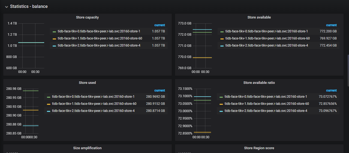The height and width of the screenshot is (153, 349).
Task: Click yellow color swatch for tikv-1 in Store capacity
Action: point(54,39)
